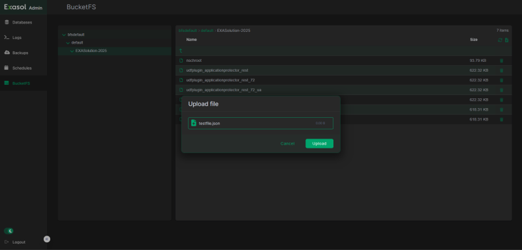The height and width of the screenshot is (250, 522).
Task: Open the Databases section icon
Action: point(7,22)
